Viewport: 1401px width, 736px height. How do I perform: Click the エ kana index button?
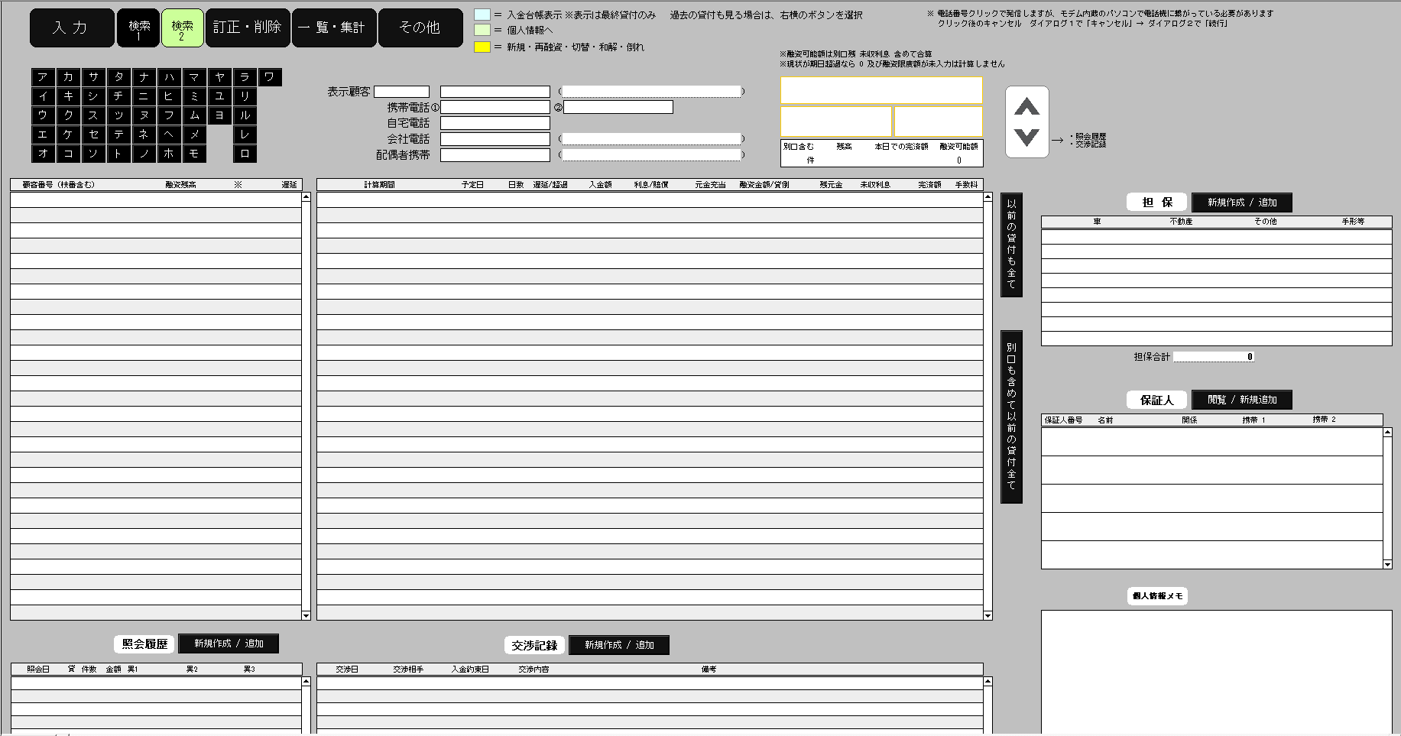[x=43, y=135]
